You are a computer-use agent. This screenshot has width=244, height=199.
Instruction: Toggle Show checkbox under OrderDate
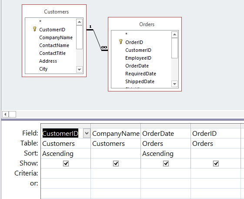click(166, 163)
